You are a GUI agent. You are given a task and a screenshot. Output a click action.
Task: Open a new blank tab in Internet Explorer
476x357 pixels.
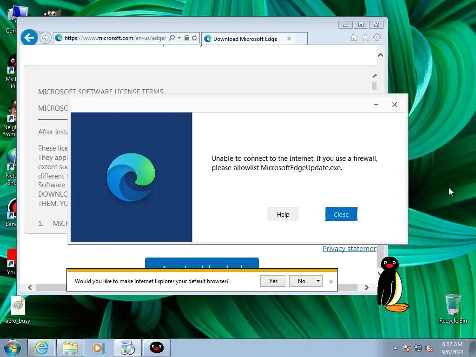(x=301, y=39)
